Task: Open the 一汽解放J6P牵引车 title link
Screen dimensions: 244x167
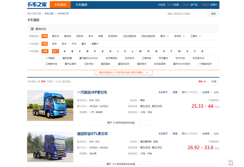Action: point(92,92)
